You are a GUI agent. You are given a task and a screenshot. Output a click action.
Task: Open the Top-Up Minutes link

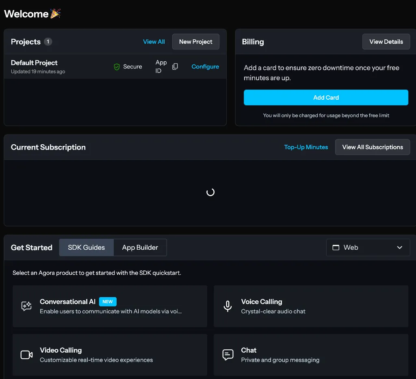[306, 147]
